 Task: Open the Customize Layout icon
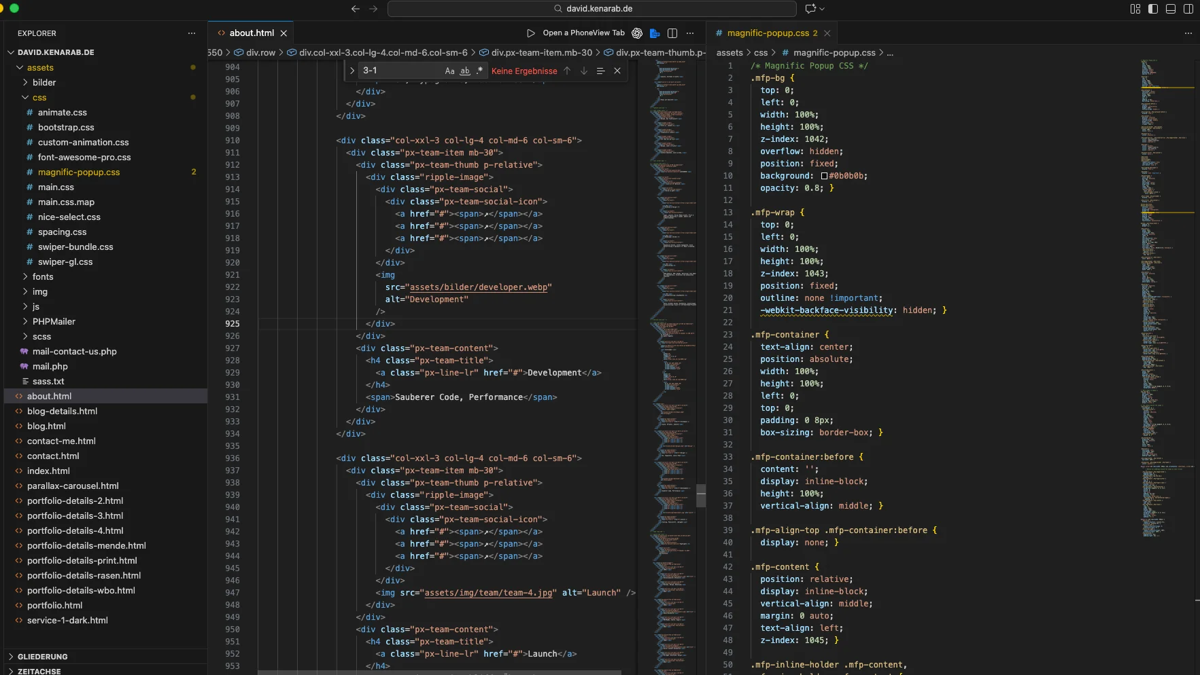pyautogui.click(x=1135, y=9)
